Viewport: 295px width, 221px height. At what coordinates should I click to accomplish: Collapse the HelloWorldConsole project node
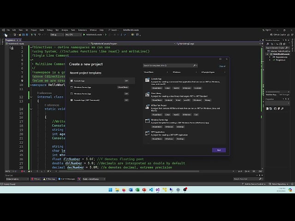pyautogui.click(x=267, y=54)
